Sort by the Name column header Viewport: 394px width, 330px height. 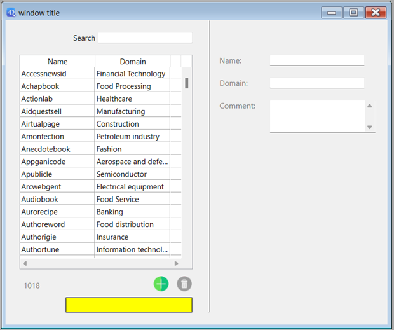pos(57,62)
